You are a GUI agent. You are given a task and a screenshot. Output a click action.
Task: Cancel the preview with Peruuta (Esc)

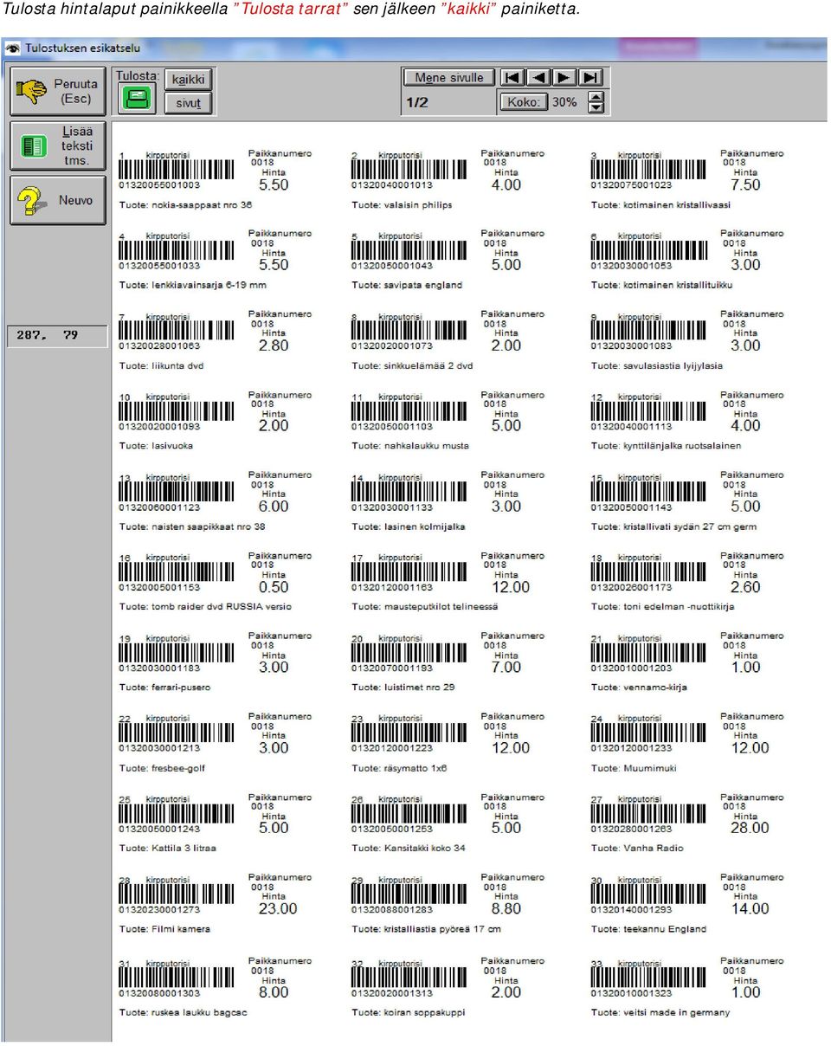(58, 92)
